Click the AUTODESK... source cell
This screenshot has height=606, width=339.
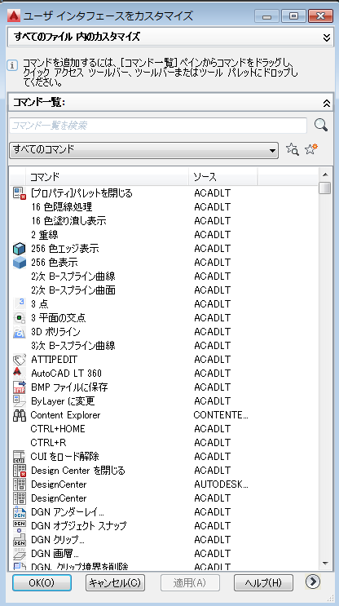pyautogui.click(x=221, y=484)
